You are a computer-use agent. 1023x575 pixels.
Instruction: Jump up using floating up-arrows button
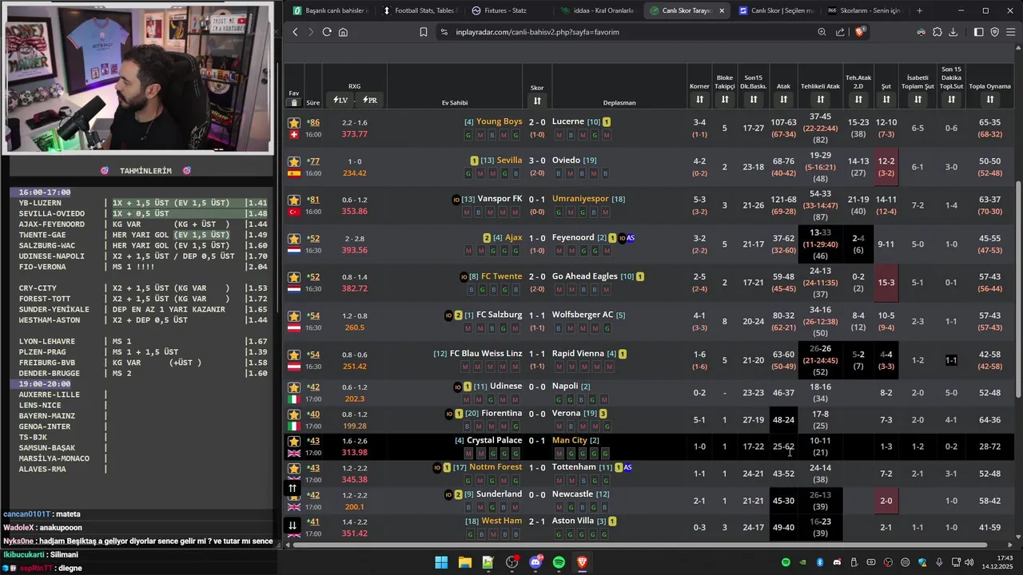[x=293, y=488]
